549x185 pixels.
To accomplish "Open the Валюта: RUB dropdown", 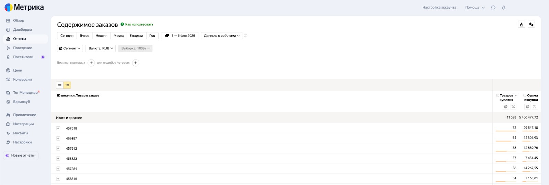I will (100, 49).
